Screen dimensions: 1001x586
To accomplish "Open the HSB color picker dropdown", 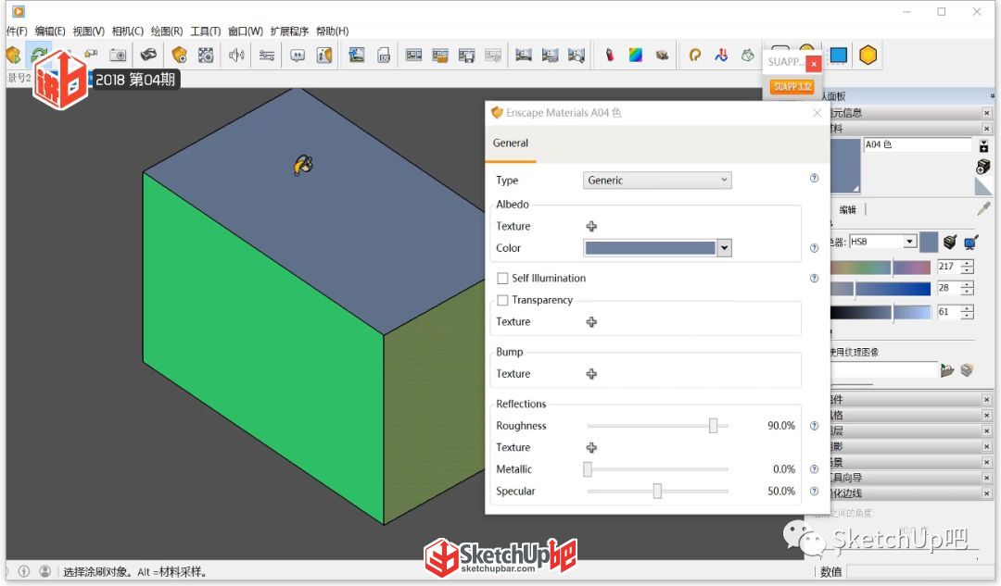I will (x=883, y=242).
